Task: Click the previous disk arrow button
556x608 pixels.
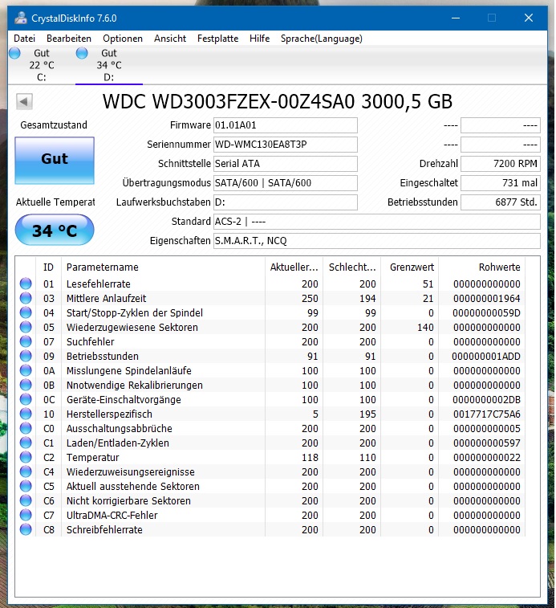Action: tap(24, 101)
